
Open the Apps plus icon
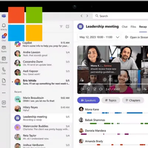tap(4, 104)
